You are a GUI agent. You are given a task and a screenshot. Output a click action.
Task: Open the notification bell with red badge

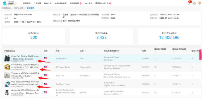[x=189, y=3]
